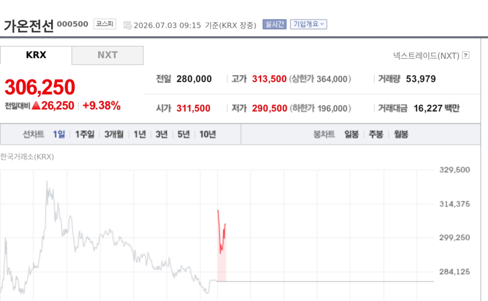Select the 1주일 line chart period
488x301 pixels.
click(x=85, y=134)
